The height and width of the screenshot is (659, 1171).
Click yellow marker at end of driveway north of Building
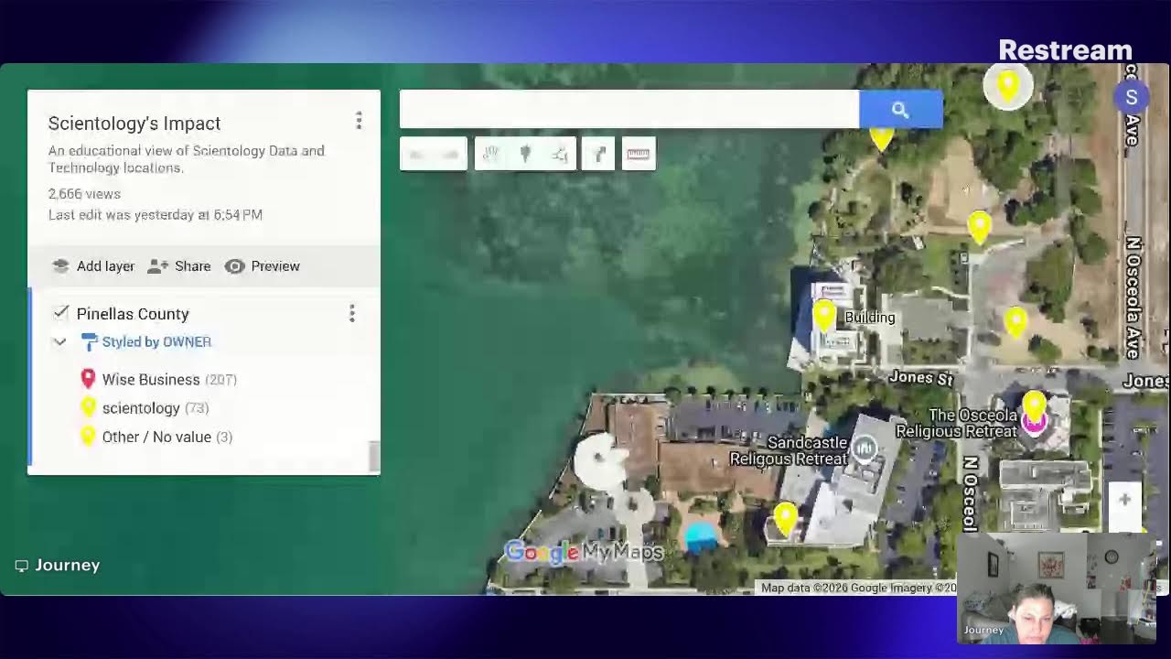click(x=979, y=228)
